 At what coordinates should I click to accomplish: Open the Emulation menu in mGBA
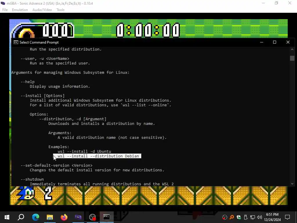pyautogui.click(x=20, y=10)
